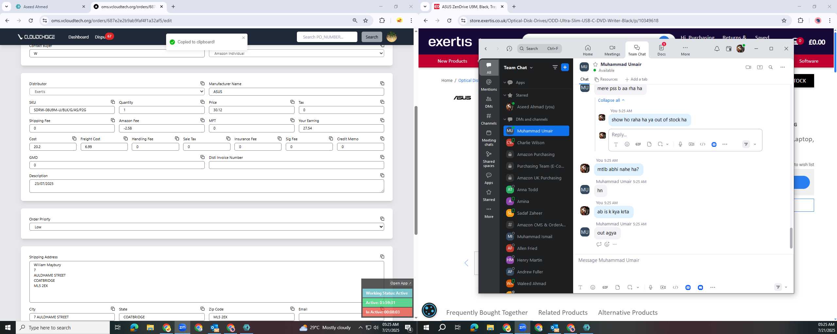The height and width of the screenshot is (334, 837).
Task: Open Dashboard in CloudChoice nav
Action: click(x=78, y=37)
